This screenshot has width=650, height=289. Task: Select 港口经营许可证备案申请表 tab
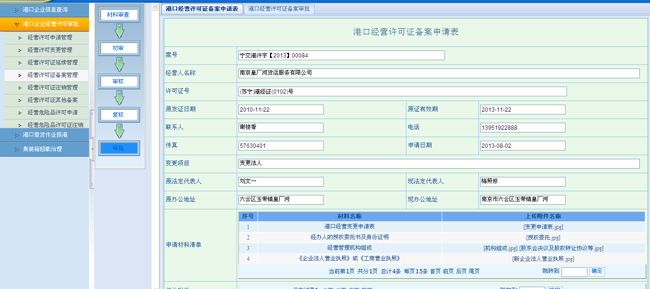(x=202, y=9)
